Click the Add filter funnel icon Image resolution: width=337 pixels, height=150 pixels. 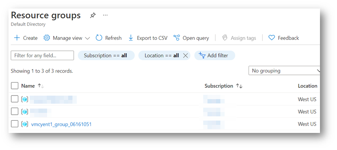tap(202, 55)
